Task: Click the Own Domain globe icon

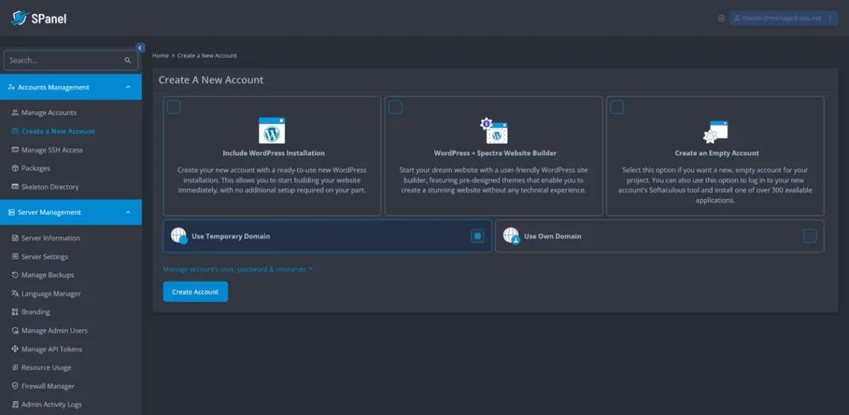Action: coord(511,235)
